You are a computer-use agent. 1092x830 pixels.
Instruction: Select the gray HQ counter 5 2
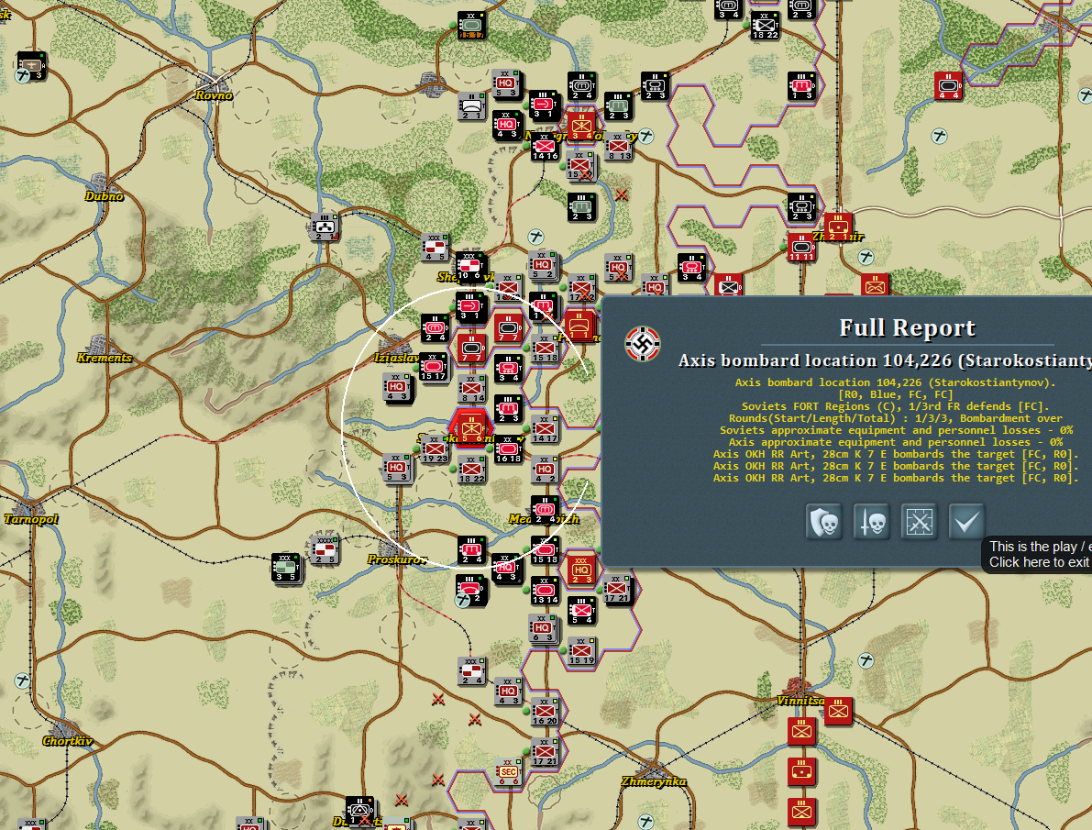tap(543, 265)
